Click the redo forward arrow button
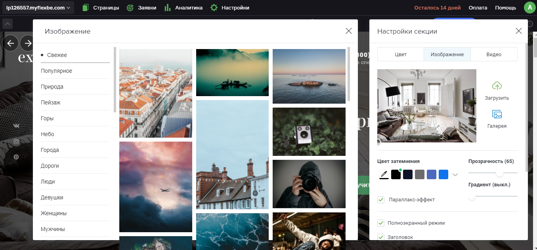This screenshot has width=537, height=250. click(x=28, y=43)
